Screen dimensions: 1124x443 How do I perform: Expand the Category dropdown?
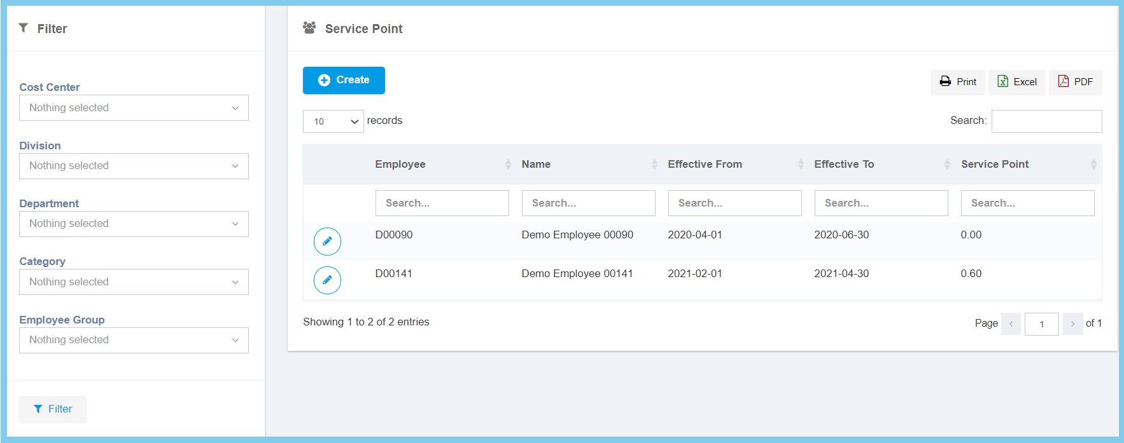tap(134, 282)
